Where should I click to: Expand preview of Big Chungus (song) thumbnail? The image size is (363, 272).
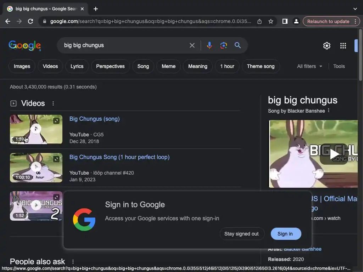(56, 121)
